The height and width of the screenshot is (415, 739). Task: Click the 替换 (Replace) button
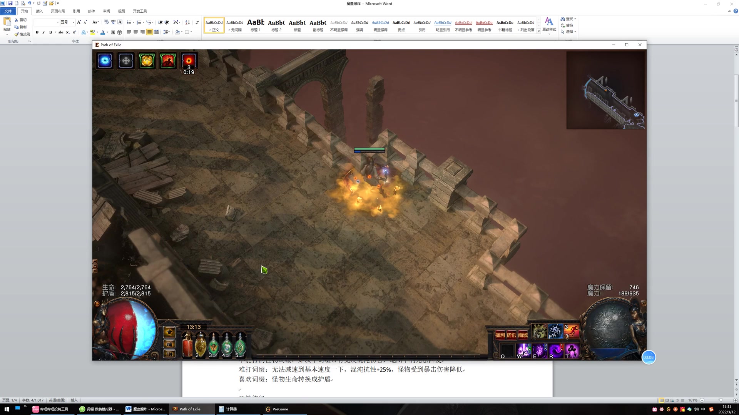point(567,25)
